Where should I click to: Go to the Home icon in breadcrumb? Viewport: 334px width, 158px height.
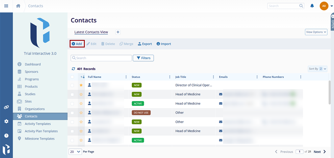click(18, 6)
